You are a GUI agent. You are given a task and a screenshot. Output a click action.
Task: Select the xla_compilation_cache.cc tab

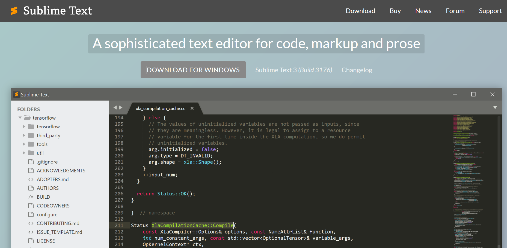(160, 108)
